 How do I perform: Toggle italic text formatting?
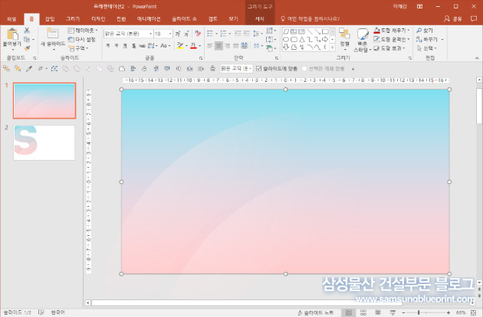click(x=116, y=45)
